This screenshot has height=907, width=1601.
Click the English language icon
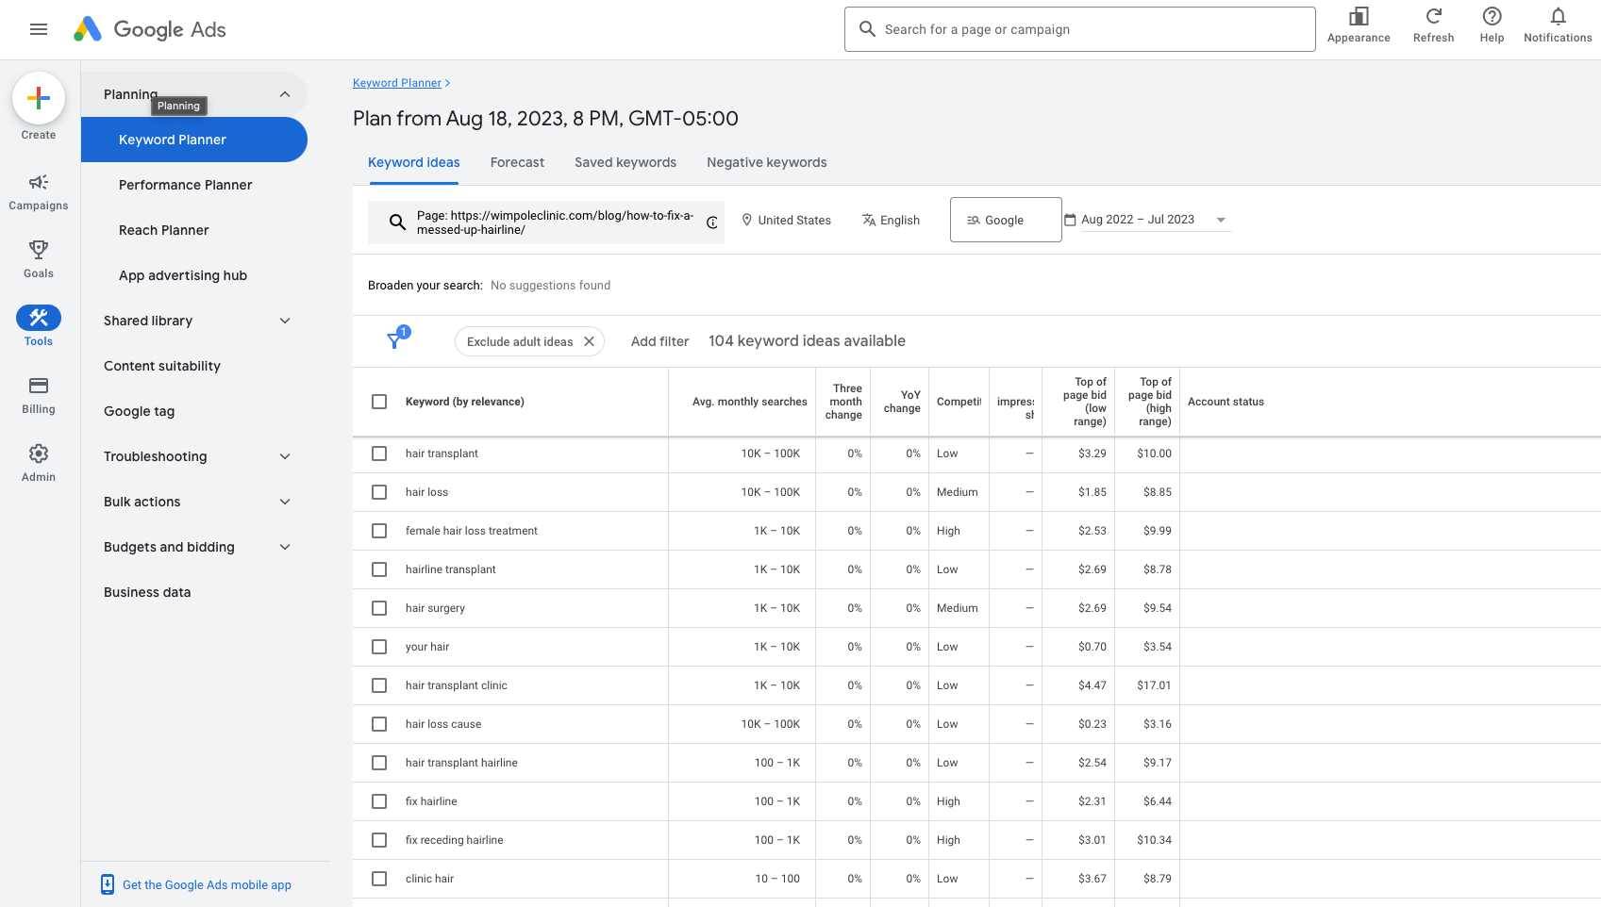click(x=869, y=220)
